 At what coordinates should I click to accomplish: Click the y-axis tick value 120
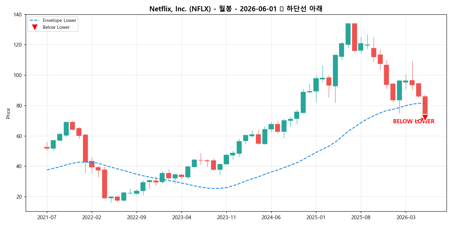18,45
